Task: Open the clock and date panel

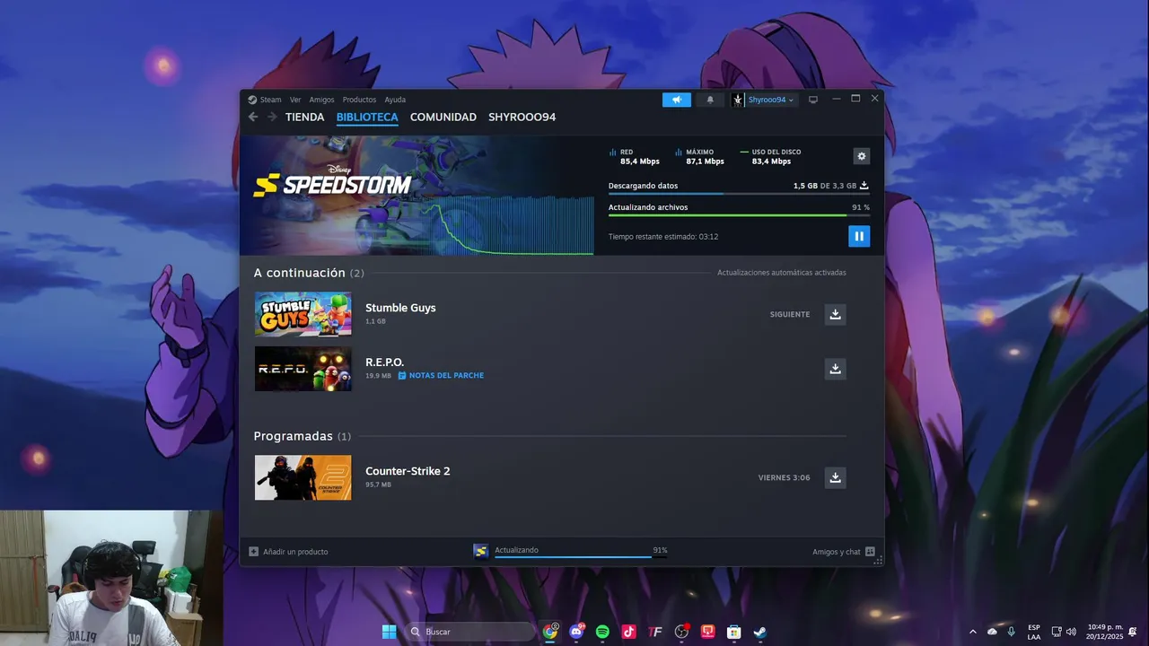Action: pyautogui.click(x=1105, y=632)
